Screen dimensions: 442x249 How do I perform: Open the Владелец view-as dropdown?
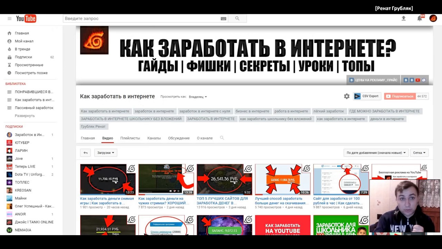tap(198, 97)
